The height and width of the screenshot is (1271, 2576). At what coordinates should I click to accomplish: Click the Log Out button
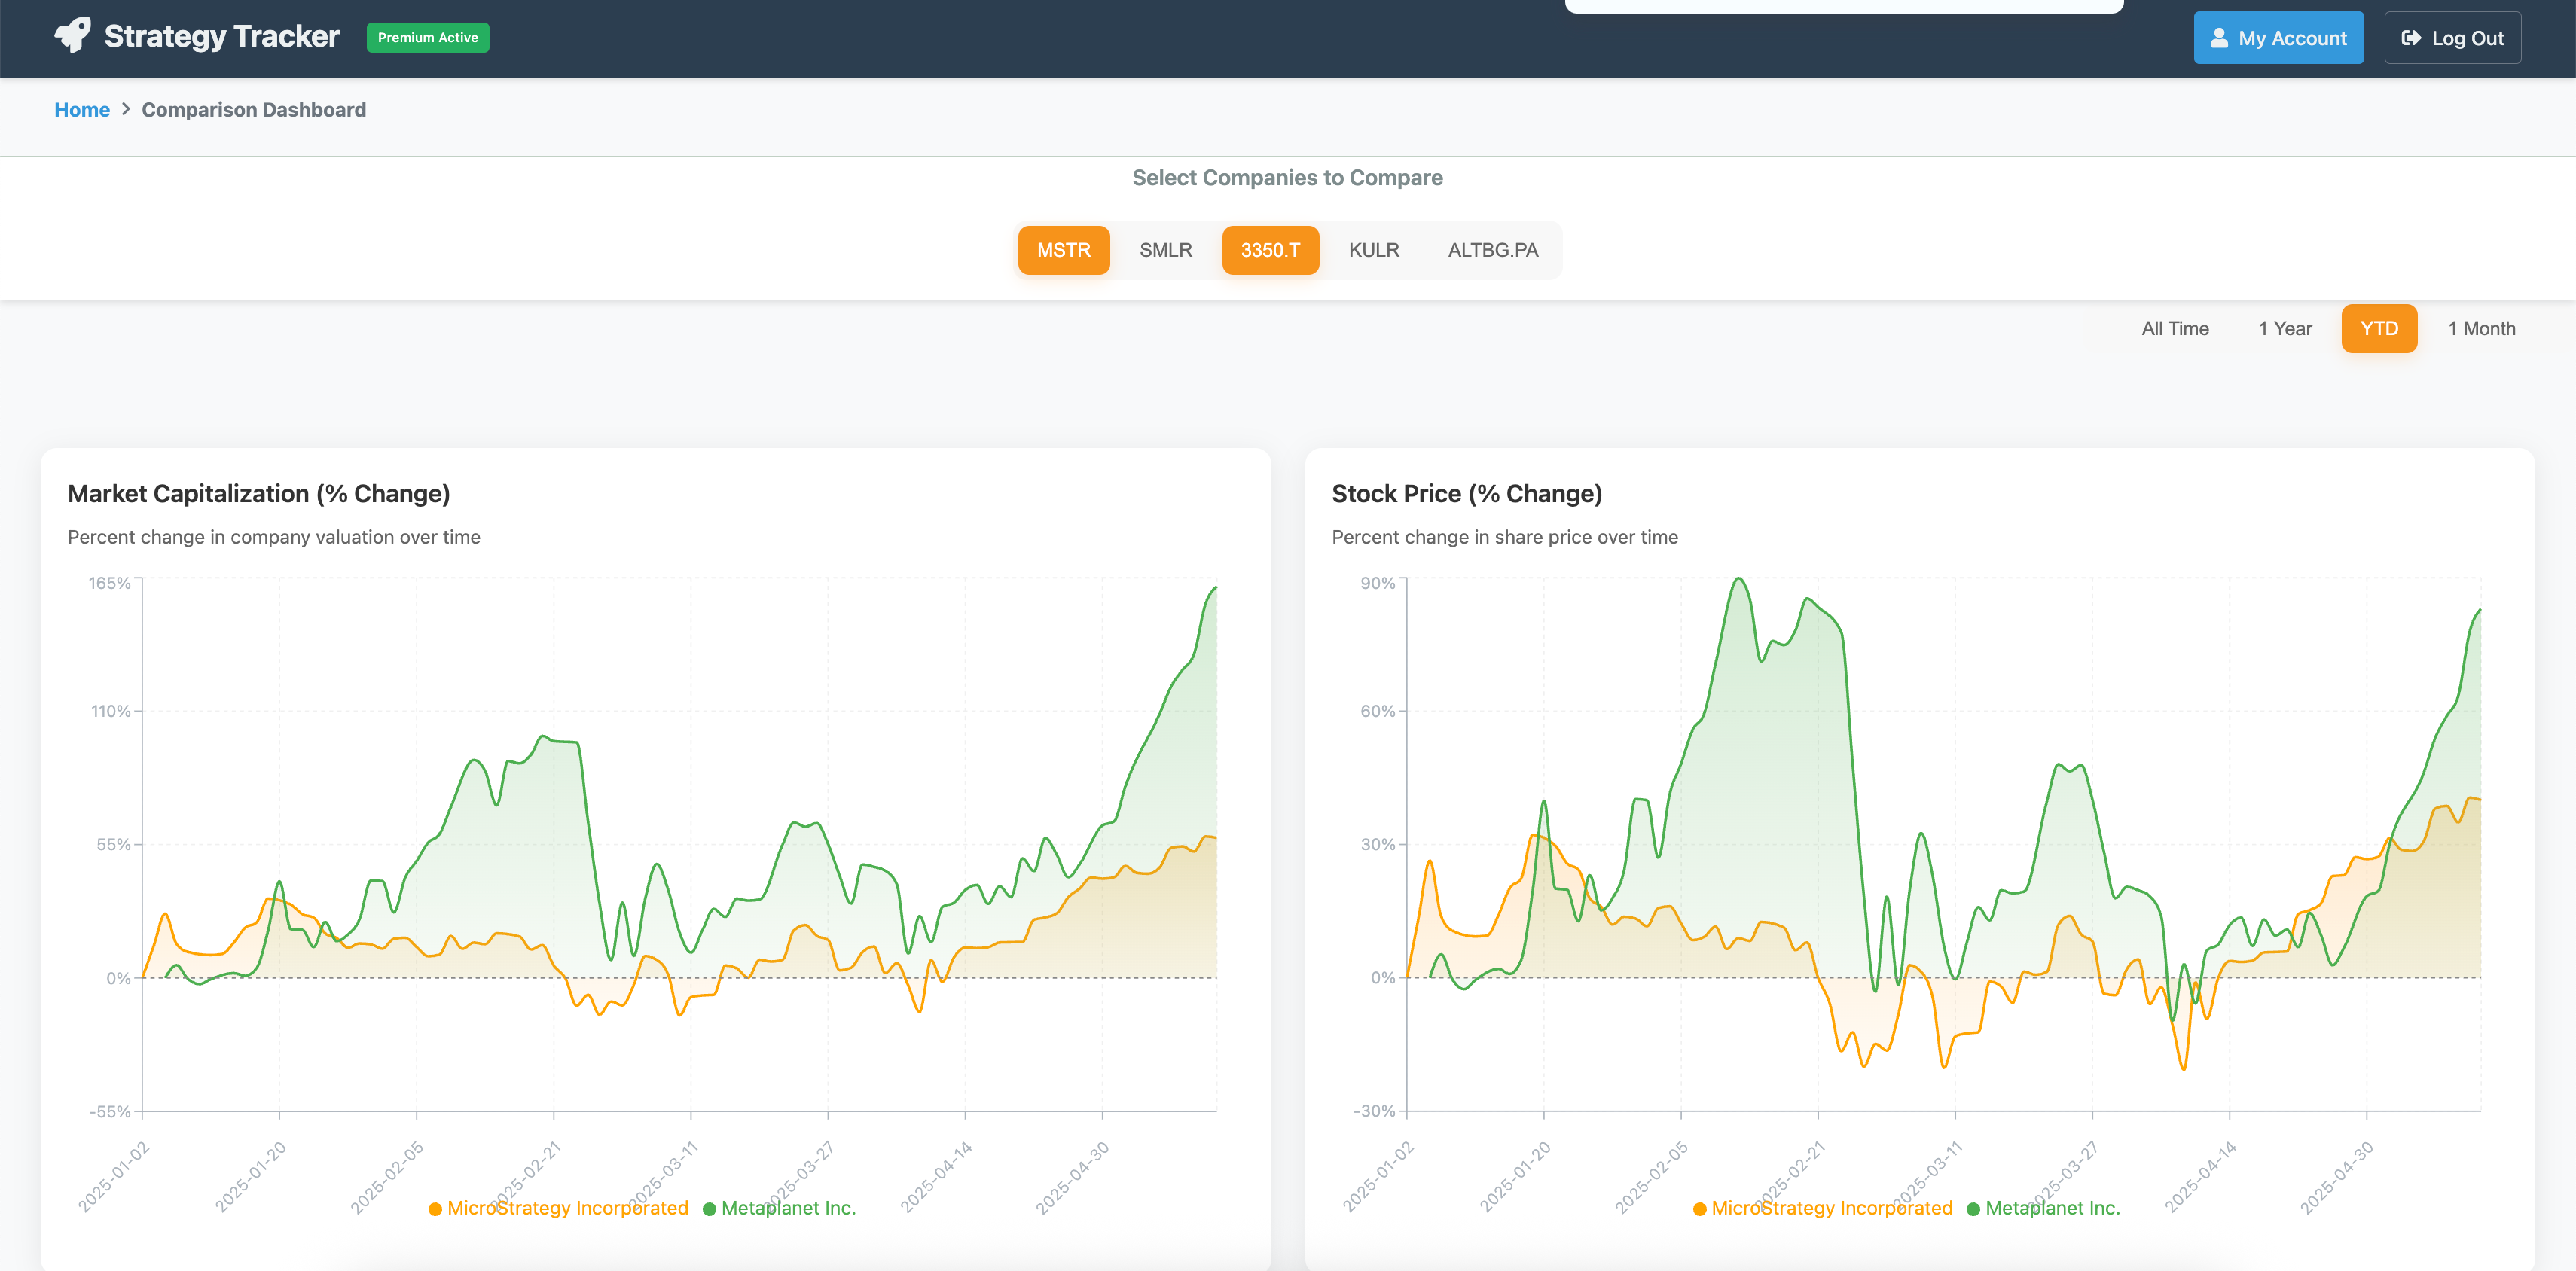coord(2452,38)
